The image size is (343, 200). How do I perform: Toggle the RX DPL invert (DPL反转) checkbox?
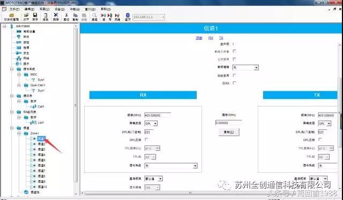click(x=146, y=140)
